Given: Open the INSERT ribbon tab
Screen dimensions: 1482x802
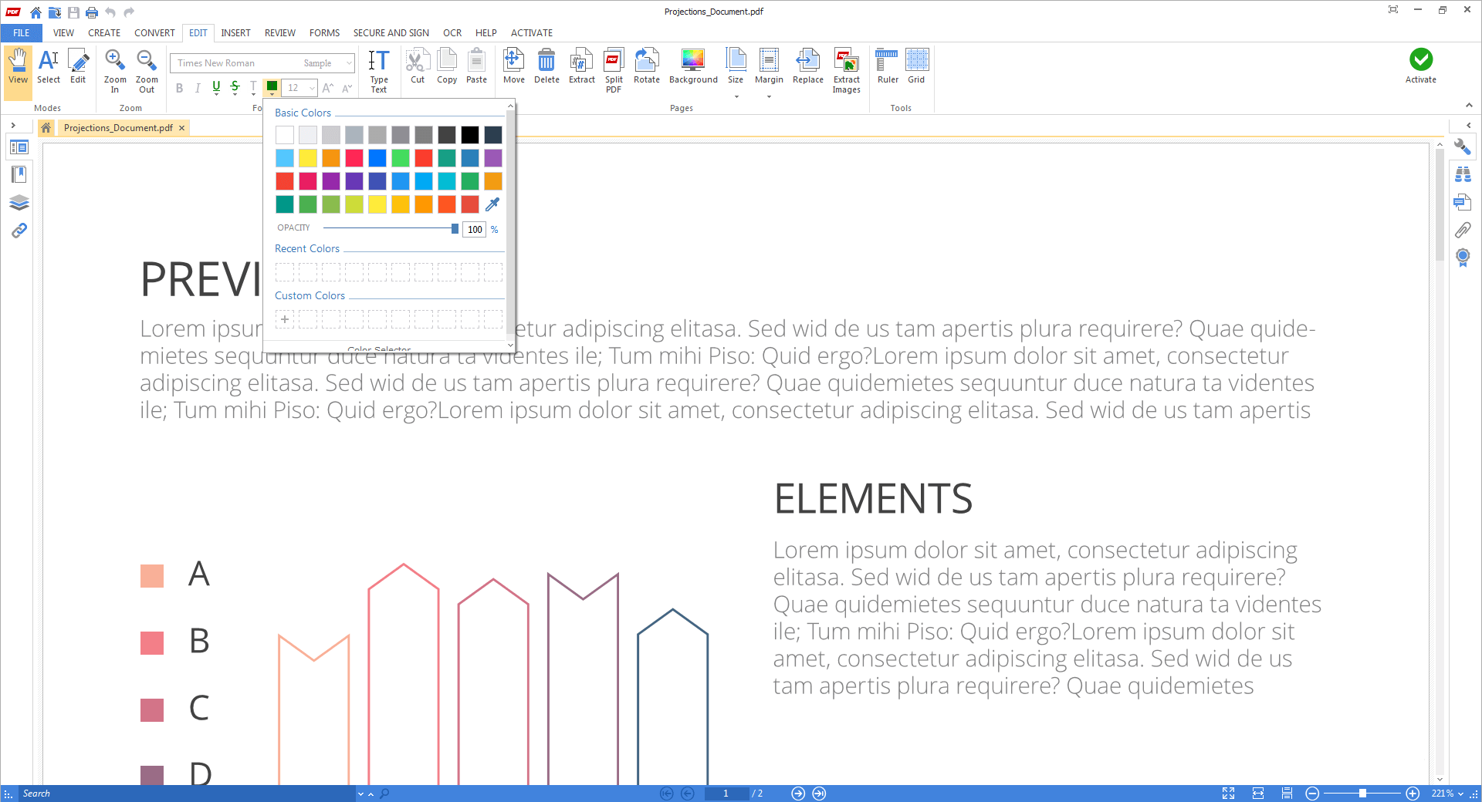Looking at the screenshot, I should tap(235, 33).
